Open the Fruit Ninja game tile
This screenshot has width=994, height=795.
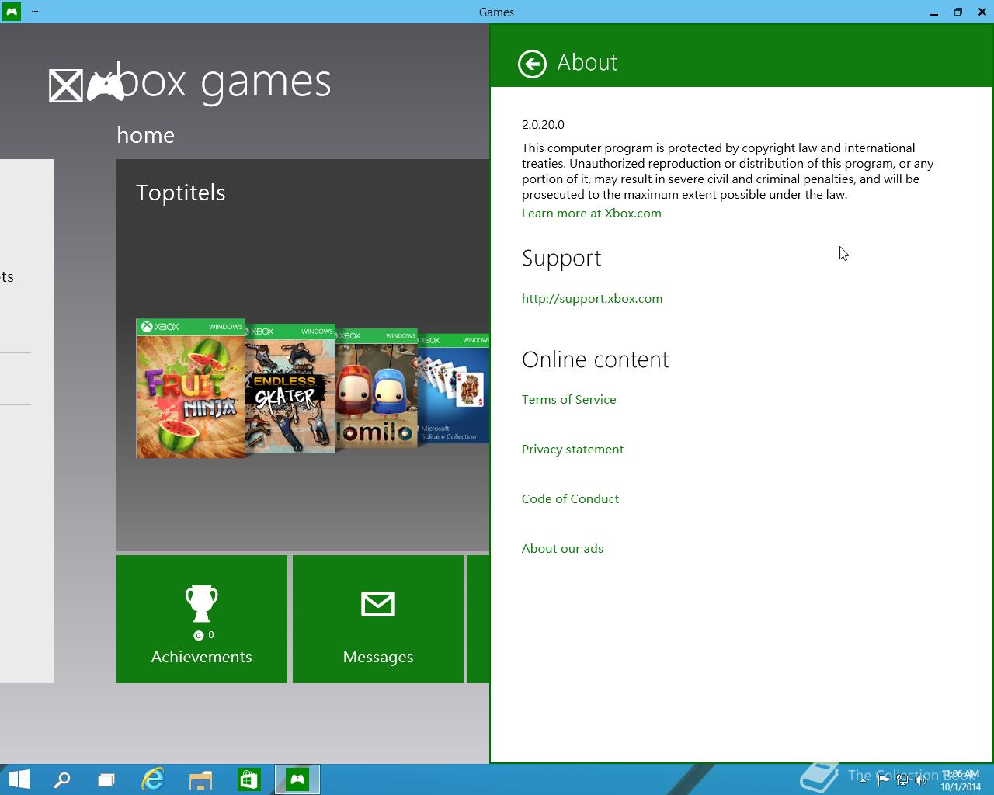[190, 388]
